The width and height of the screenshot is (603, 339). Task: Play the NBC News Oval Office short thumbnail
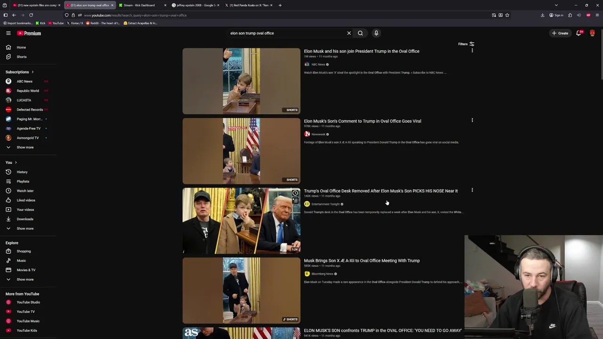[x=241, y=81]
